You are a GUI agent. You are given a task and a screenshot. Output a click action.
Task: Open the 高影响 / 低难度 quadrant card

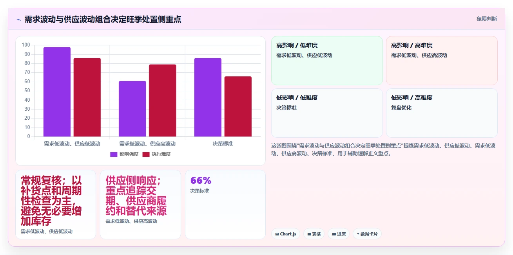point(327,61)
